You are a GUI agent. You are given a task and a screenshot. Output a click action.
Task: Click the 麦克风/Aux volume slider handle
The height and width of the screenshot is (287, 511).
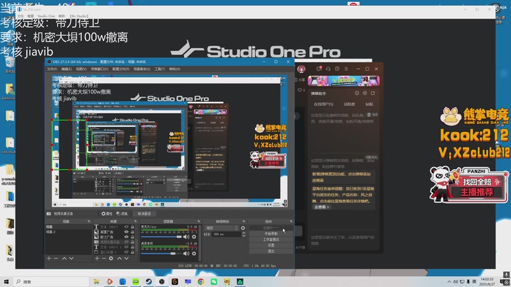coord(179,237)
